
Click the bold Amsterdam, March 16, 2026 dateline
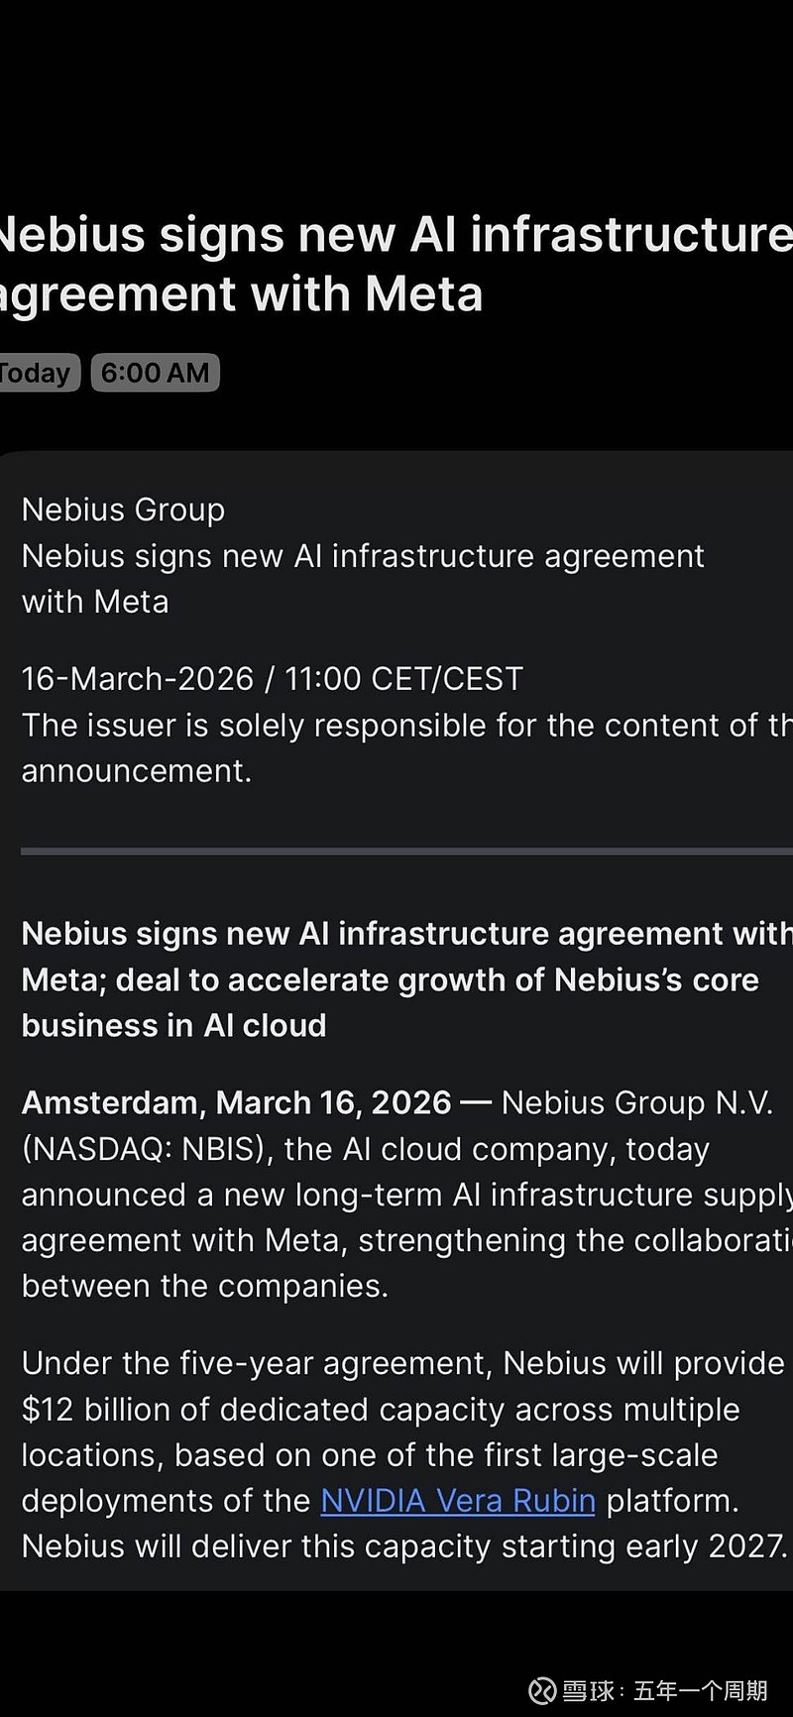click(236, 1102)
